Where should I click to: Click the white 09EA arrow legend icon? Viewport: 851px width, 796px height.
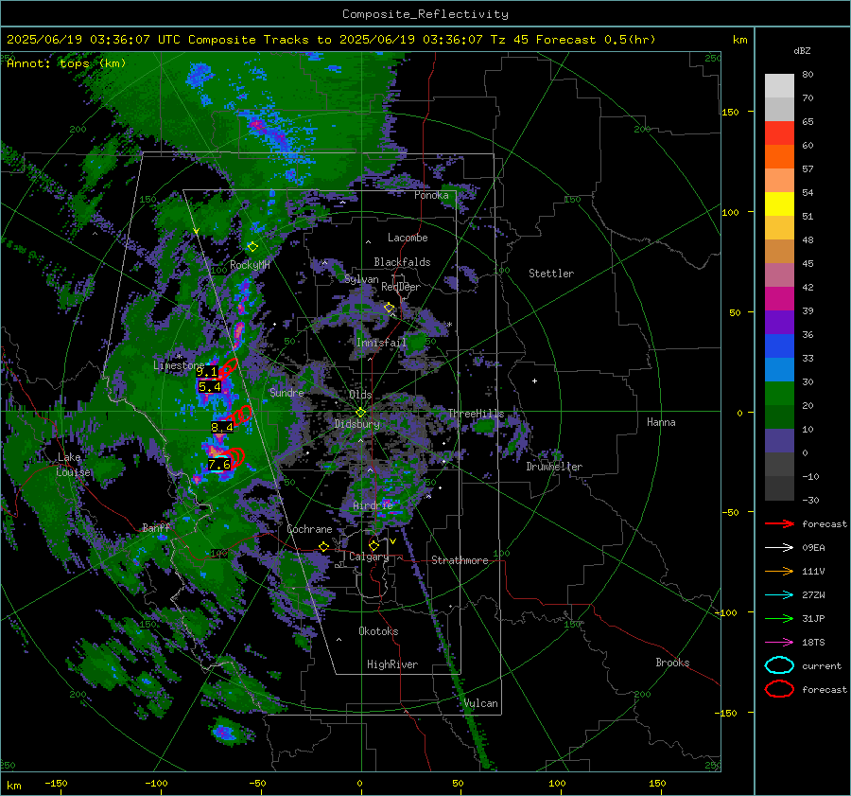click(779, 548)
